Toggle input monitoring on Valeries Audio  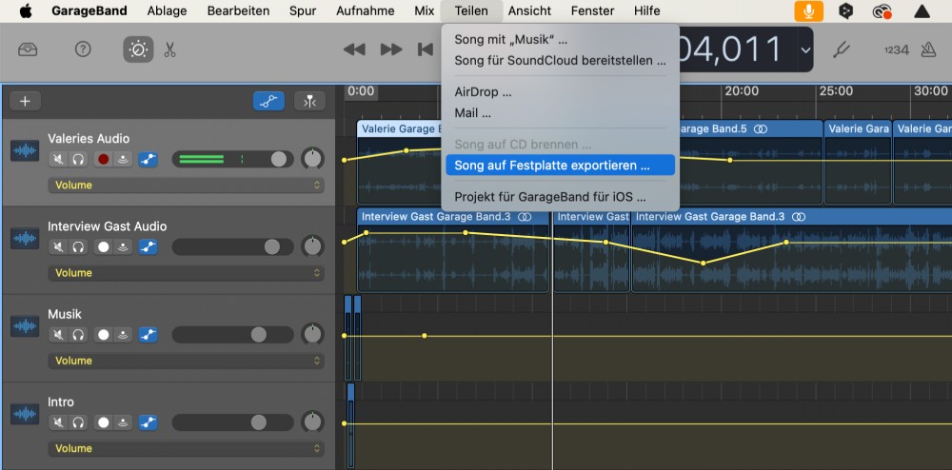pyautogui.click(x=123, y=160)
